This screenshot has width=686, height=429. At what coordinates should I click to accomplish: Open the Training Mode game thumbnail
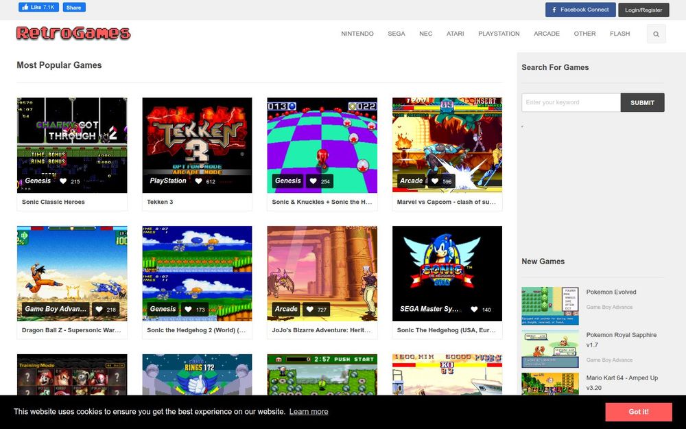click(72, 375)
